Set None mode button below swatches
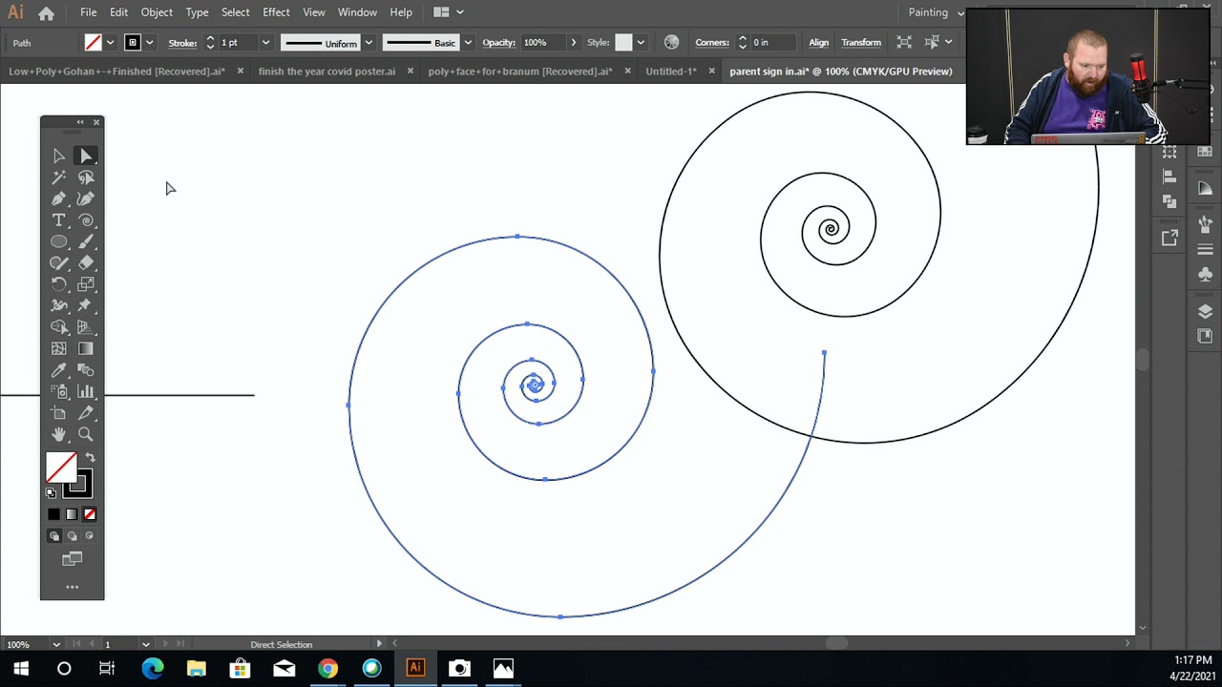The image size is (1222, 687). (x=89, y=514)
